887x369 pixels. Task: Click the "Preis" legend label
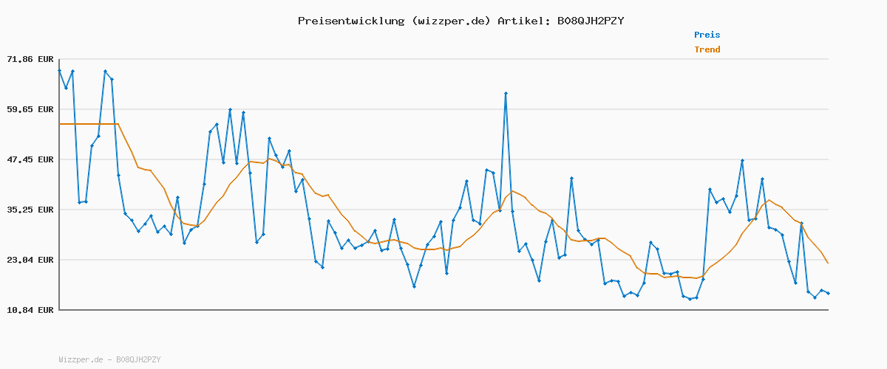pyautogui.click(x=707, y=35)
